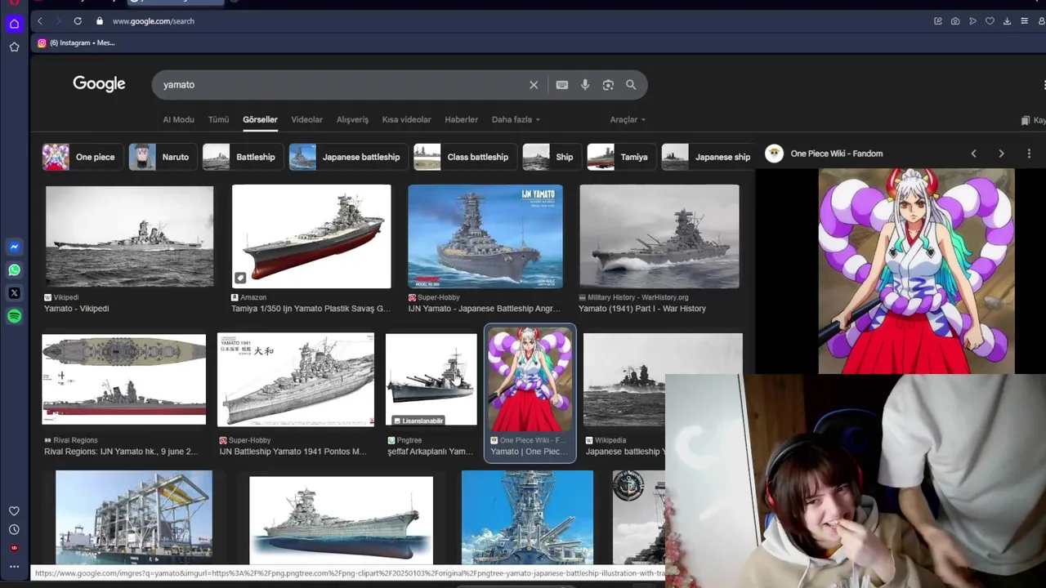Image resolution: width=1046 pixels, height=588 pixels.
Task: Open the downloads panel
Action: tap(1007, 21)
